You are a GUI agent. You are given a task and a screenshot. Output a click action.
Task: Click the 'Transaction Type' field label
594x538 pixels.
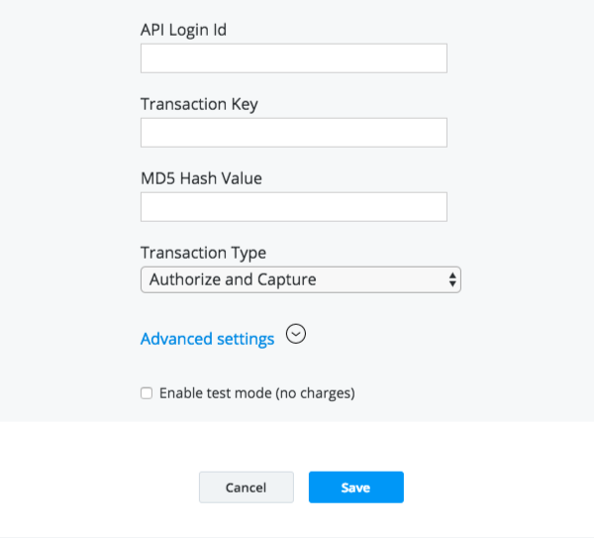tap(203, 253)
